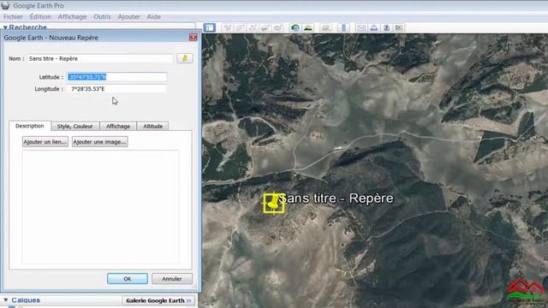Click the Add Image Overlay toolbar icon
The image size is (548, 308).
[265, 27]
